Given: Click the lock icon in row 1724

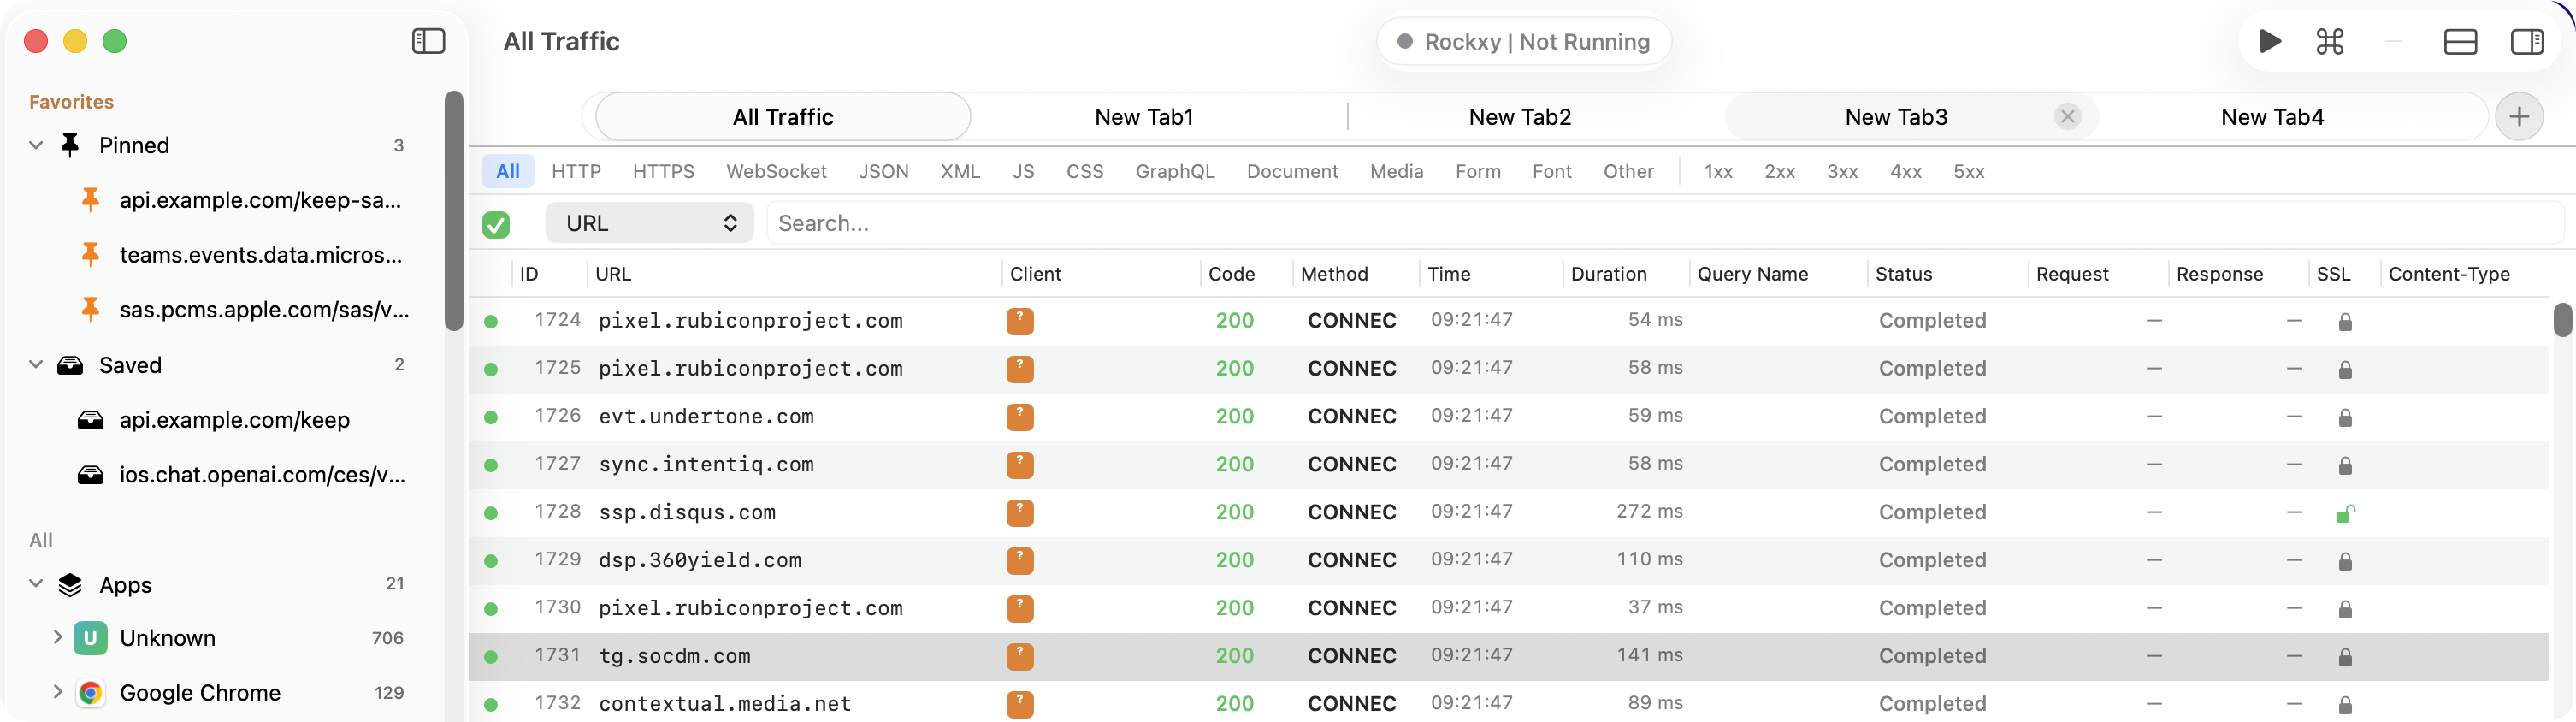Looking at the screenshot, I should (2345, 321).
